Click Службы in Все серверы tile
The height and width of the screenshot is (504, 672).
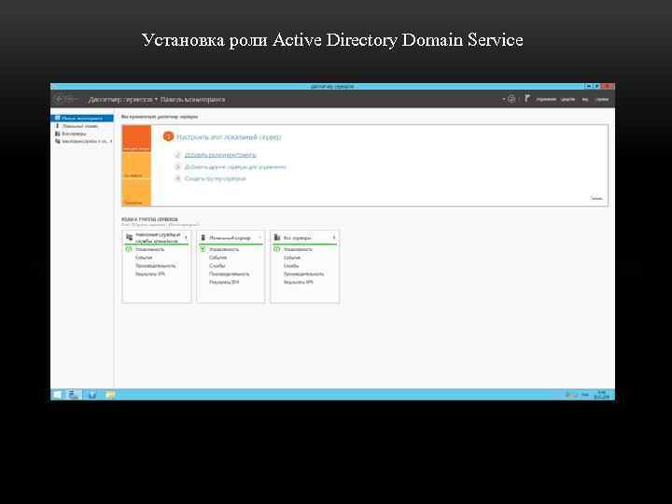click(x=291, y=266)
